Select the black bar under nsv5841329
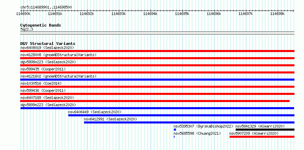 click(265, 130)
